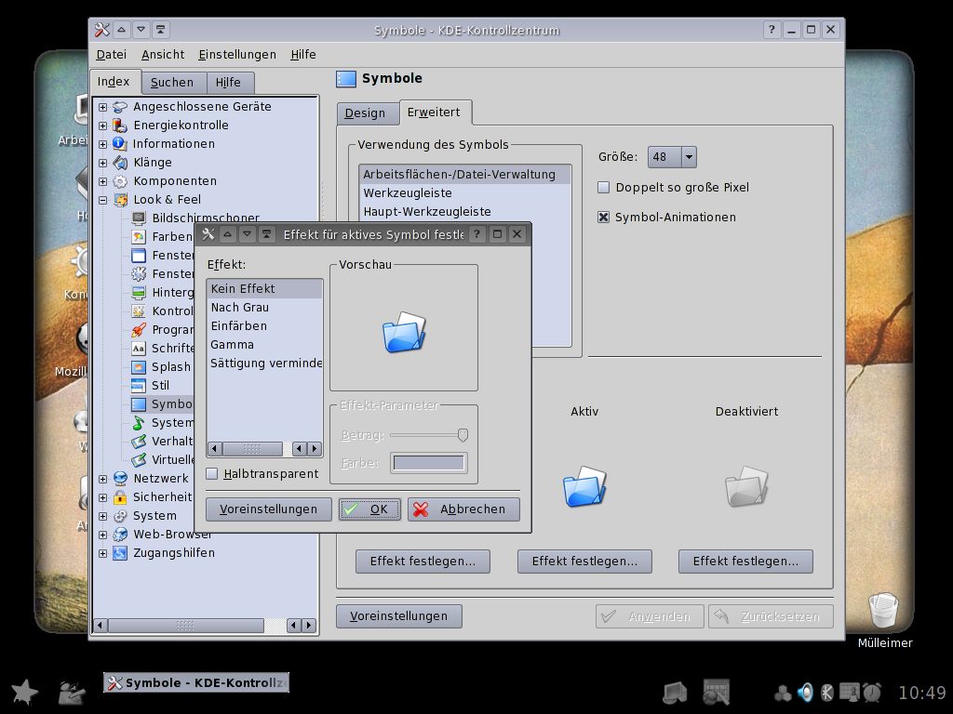Click the Splash screen icon in tree

139,367
